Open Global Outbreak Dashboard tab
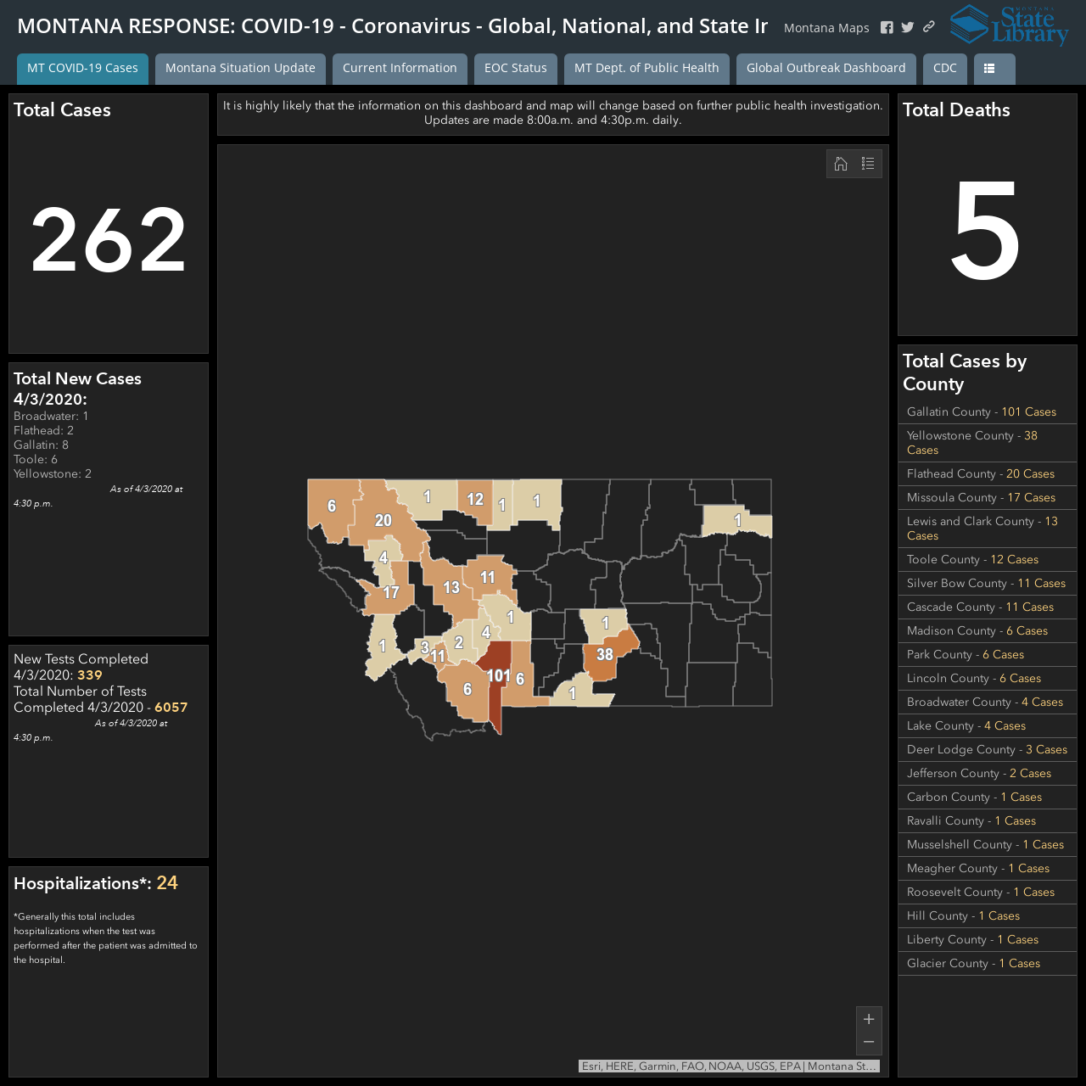 [x=826, y=69]
